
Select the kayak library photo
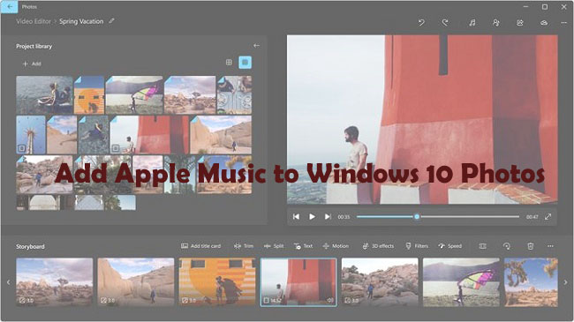click(x=44, y=95)
